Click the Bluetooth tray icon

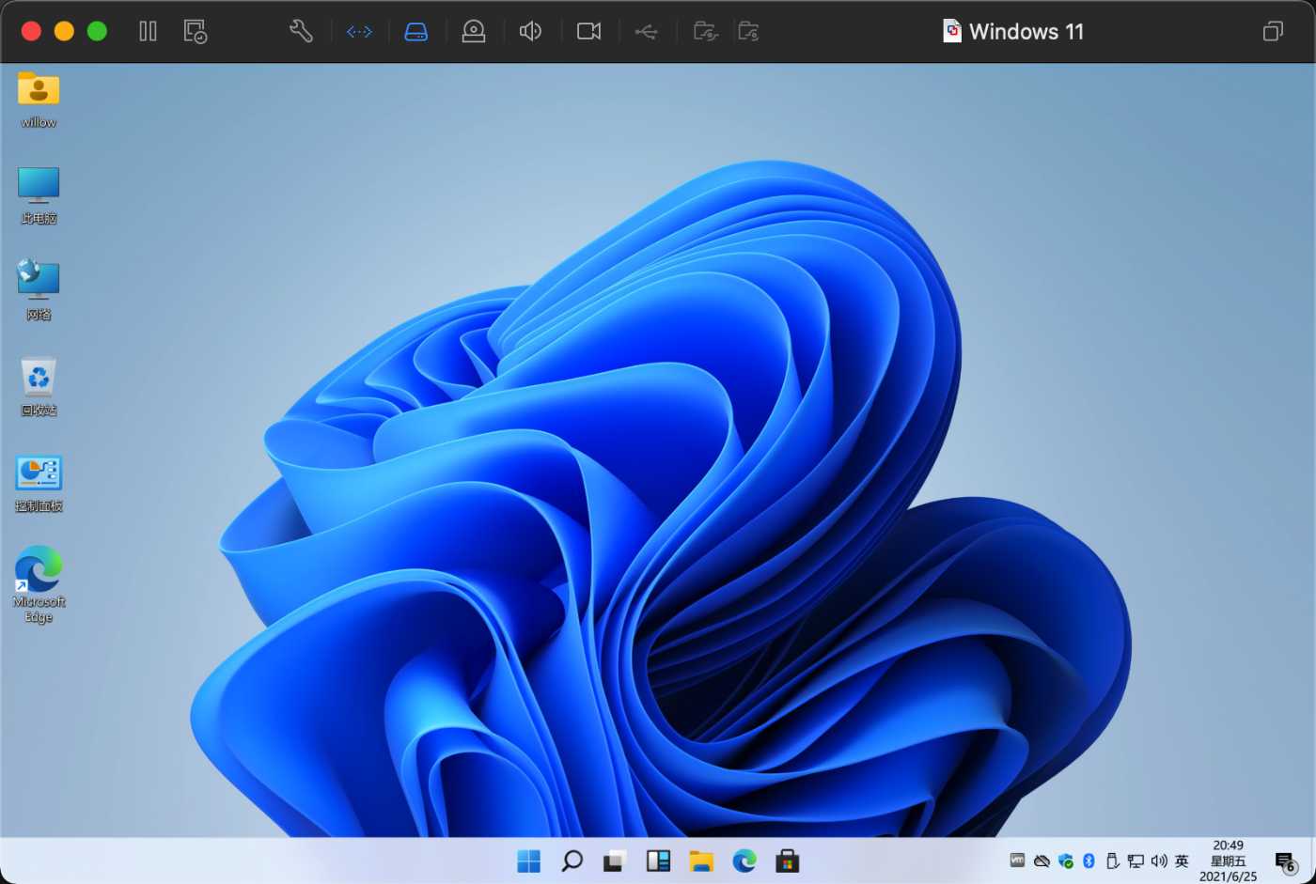tap(1089, 861)
